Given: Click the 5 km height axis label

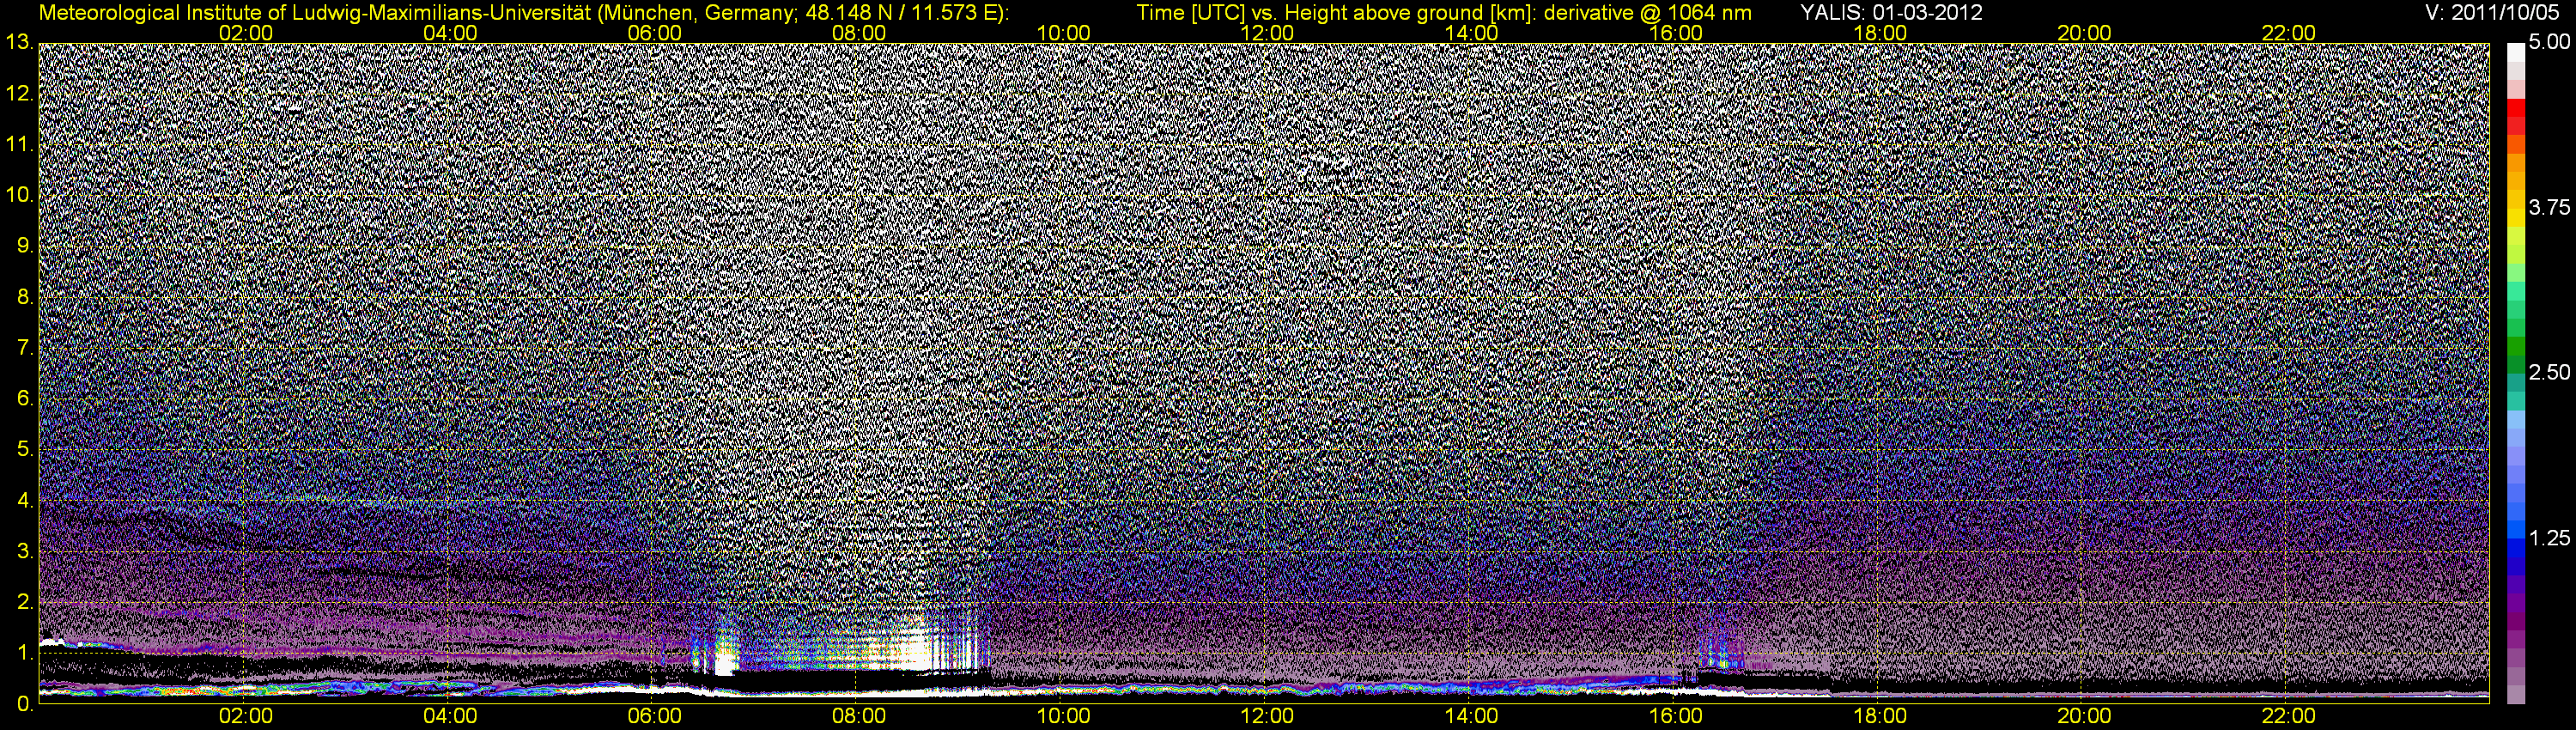Looking at the screenshot, I should pyautogui.click(x=23, y=450).
